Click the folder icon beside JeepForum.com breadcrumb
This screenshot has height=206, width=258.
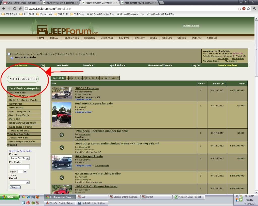pyautogui.click(x=9, y=54)
